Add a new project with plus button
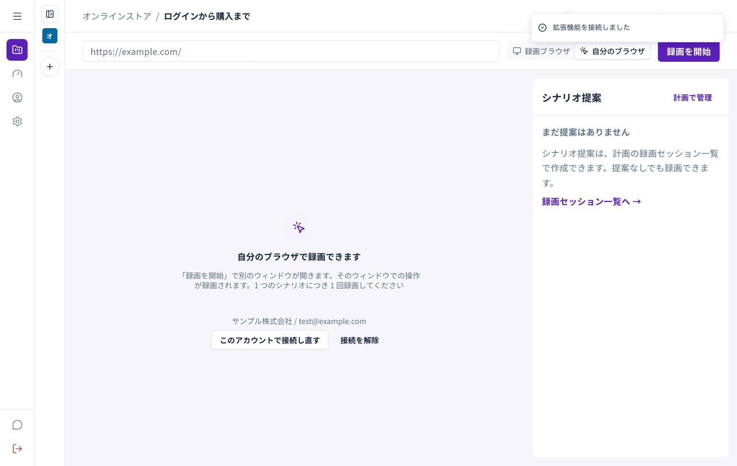The image size is (737, 466). click(x=50, y=67)
